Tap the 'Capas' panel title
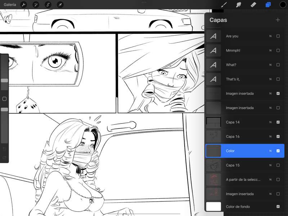 (218, 20)
